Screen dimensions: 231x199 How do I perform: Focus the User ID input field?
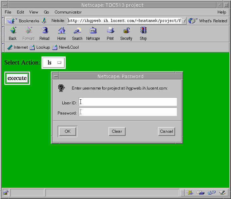coord(128,102)
